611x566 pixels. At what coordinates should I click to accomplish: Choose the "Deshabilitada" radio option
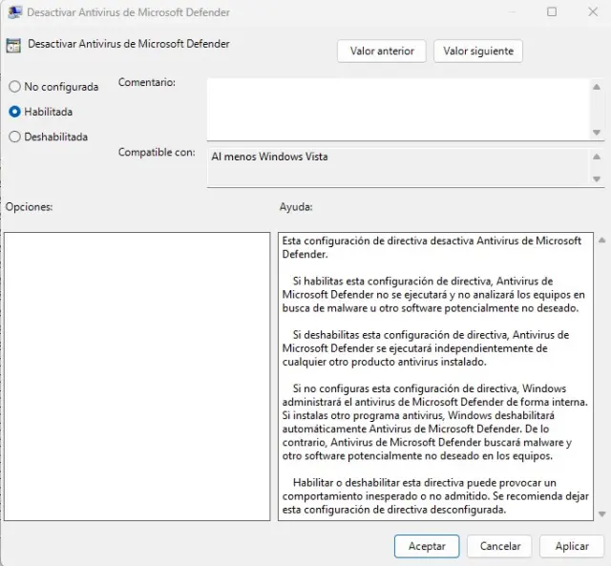pyautogui.click(x=14, y=136)
